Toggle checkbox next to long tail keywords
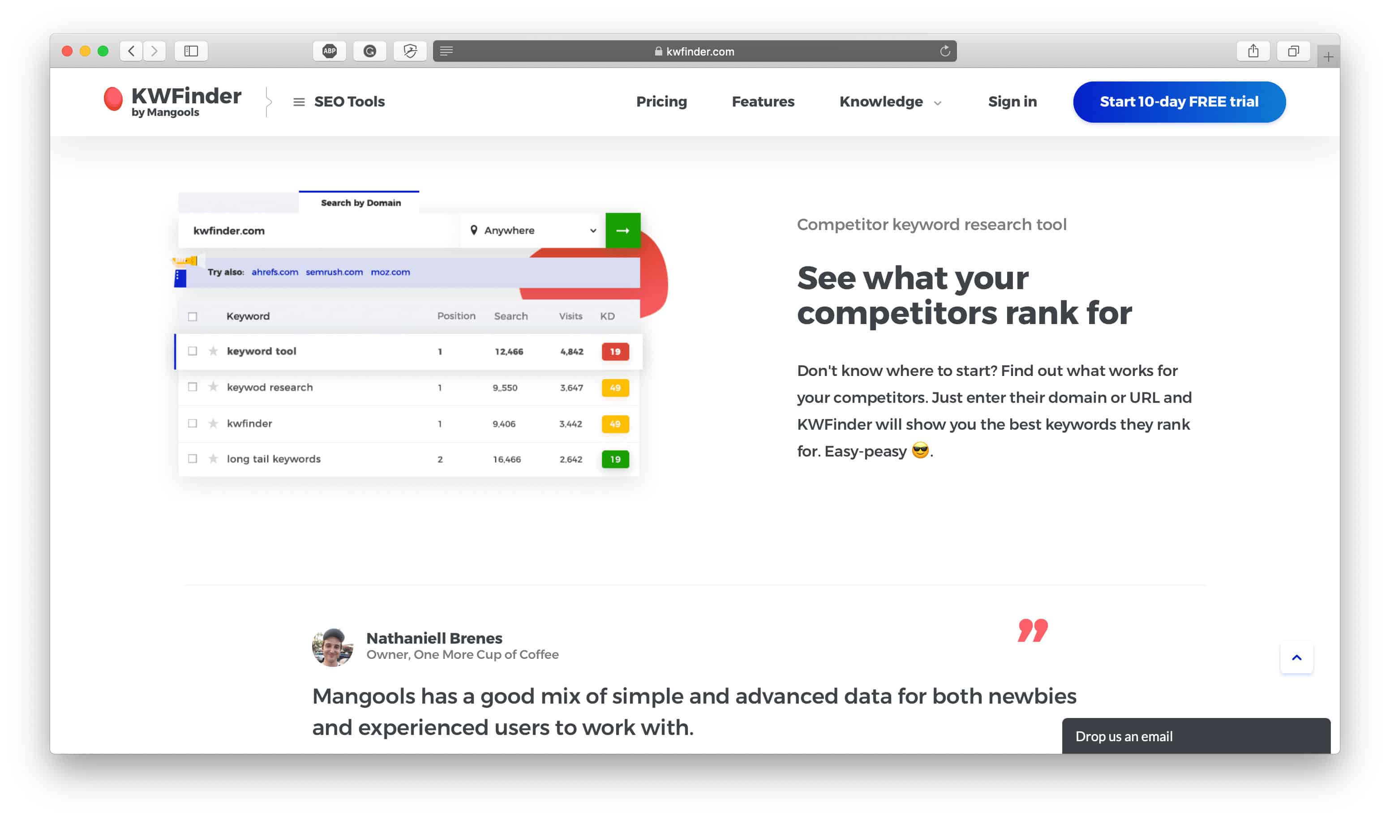This screenshot has height=820, width=1390. pos(192,459)
